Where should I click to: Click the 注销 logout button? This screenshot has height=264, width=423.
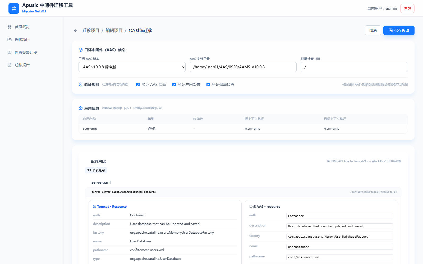(x=407, y=8)
